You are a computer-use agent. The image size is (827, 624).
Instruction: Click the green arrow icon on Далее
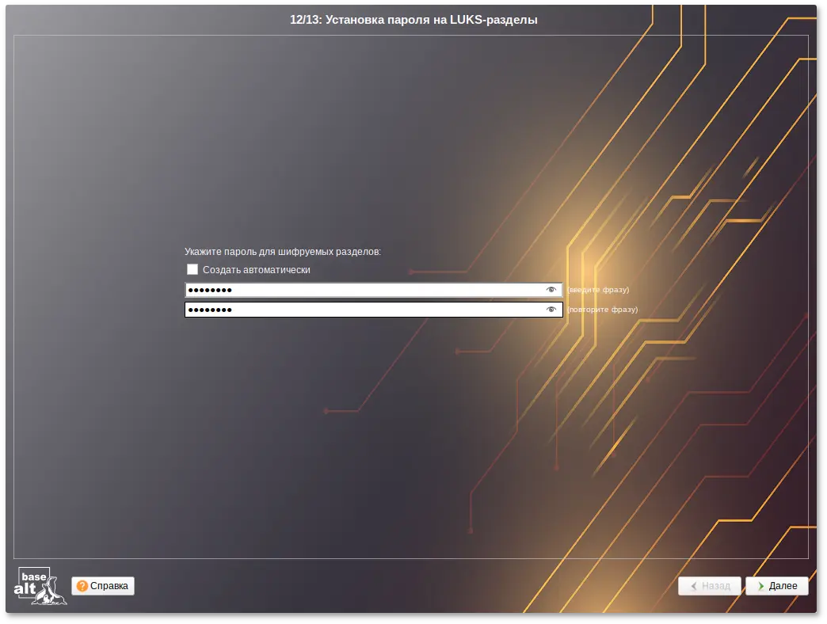(760, 586)
